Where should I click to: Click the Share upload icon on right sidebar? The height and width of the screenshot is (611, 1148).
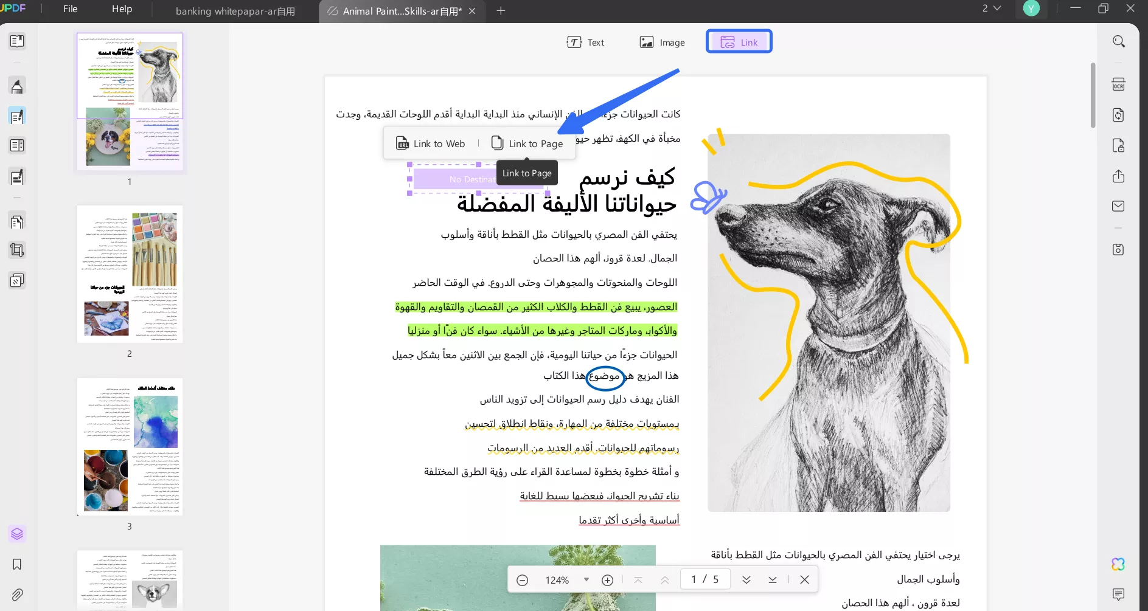click(x=1118, y=176)
